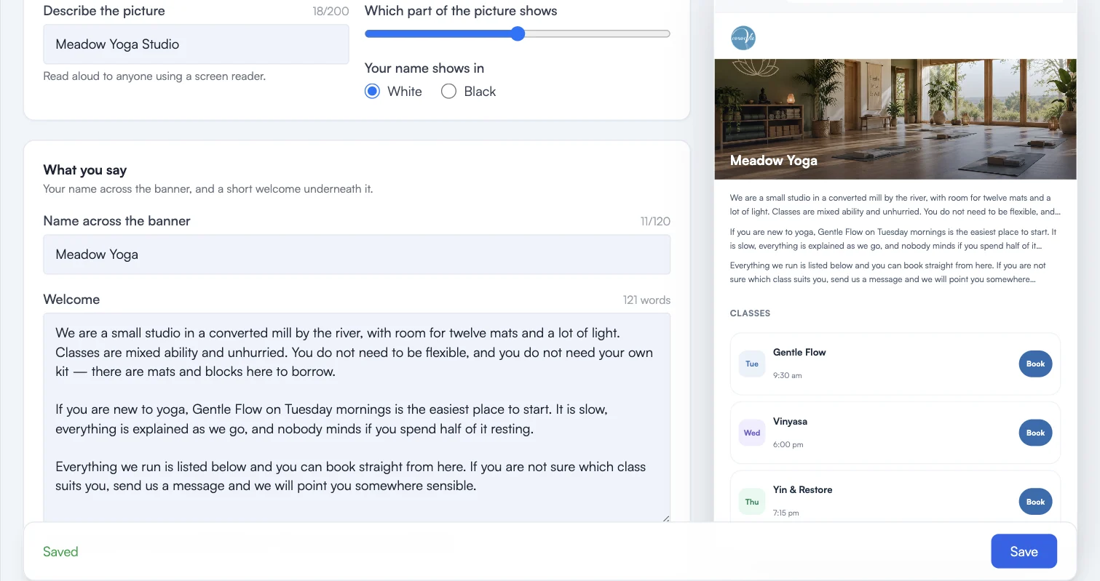Click the Name across the banner field
The height and width of the screenshot is (581, 1100).
(x=357, y=255)
